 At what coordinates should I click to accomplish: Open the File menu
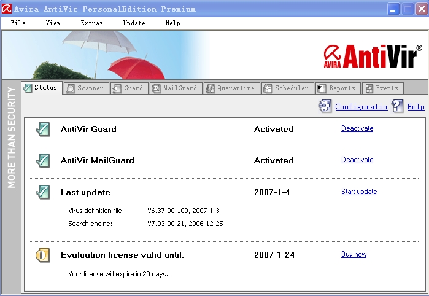pyautogui.click(x=18, y=23)
